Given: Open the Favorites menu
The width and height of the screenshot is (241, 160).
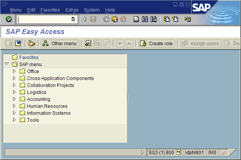Looking at the screenshot, I should [x=50, y=10].
